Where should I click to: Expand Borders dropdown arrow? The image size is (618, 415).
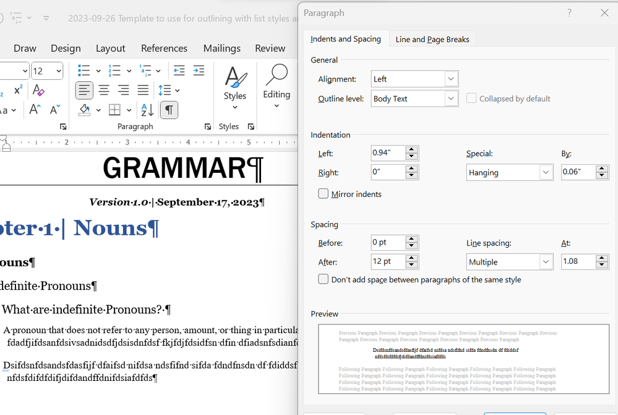coord(129,110)
